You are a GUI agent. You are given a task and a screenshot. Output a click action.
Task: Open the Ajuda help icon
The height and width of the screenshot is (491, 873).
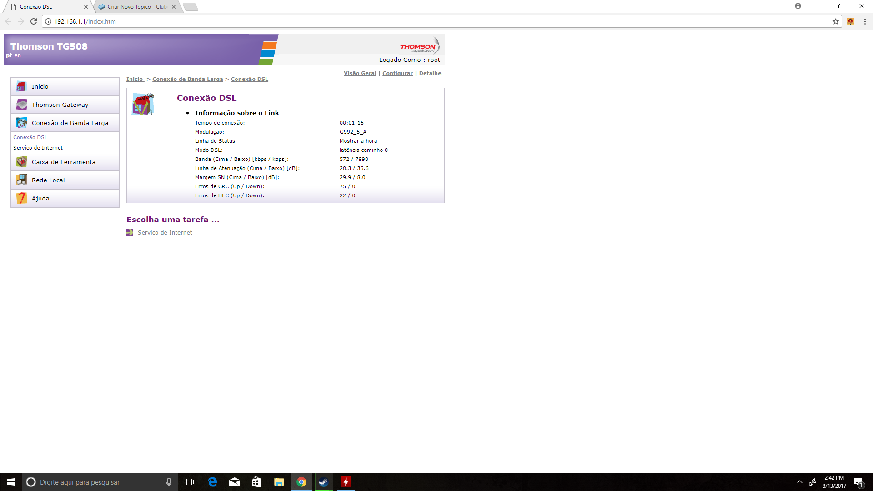click(21, 198)
